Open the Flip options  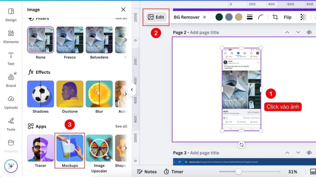288,17
